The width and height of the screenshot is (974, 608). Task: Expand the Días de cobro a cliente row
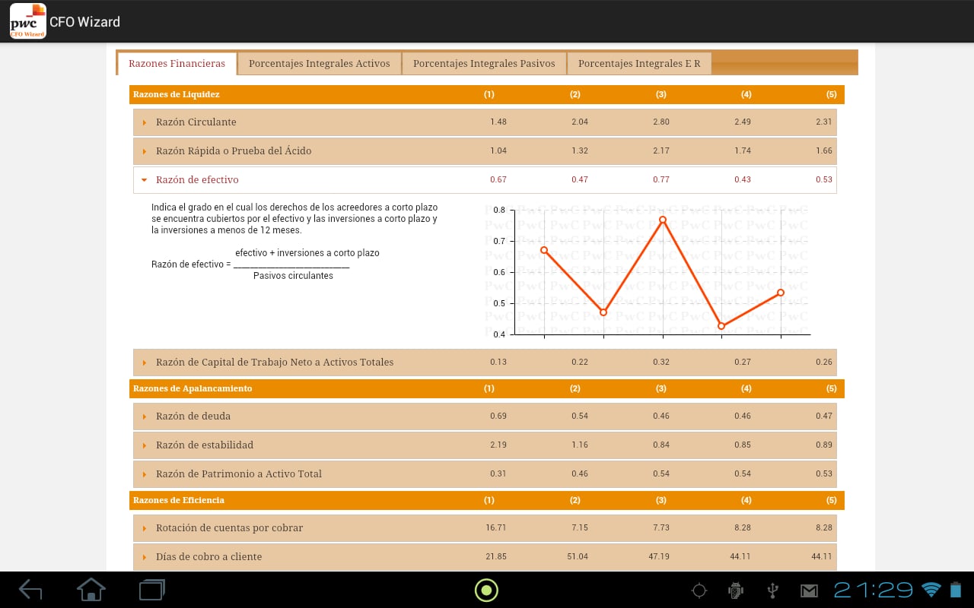pos(485,556)
